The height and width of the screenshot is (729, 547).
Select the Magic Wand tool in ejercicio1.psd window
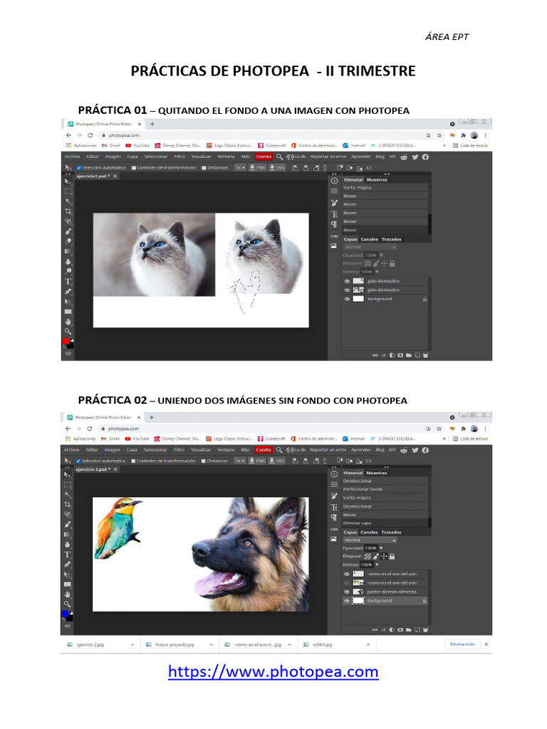(68, 201)
